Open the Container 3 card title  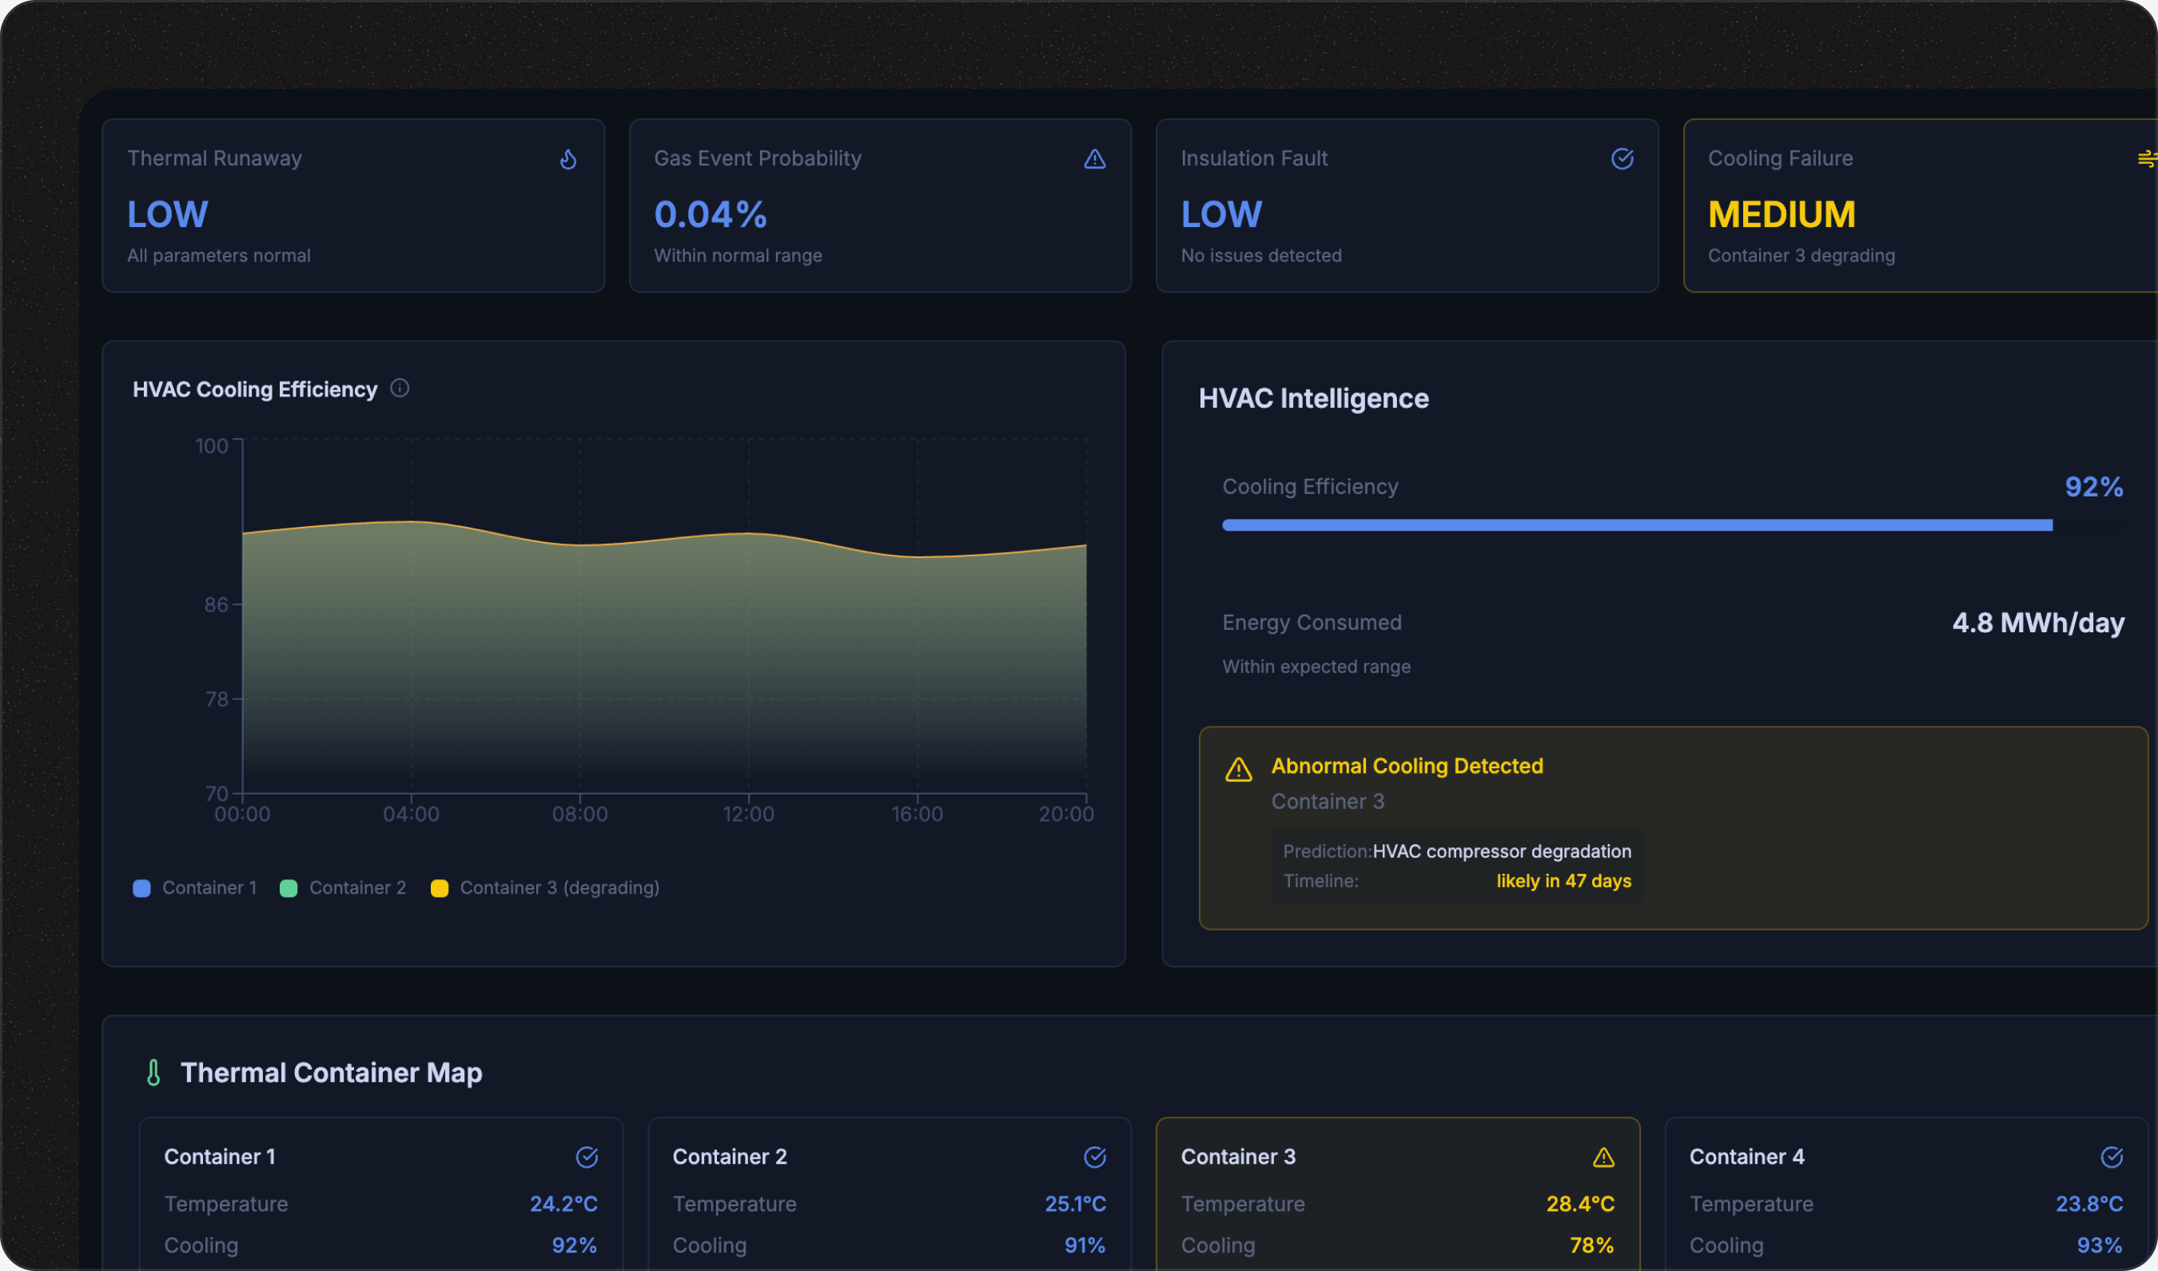[x=1238, y=1157]
